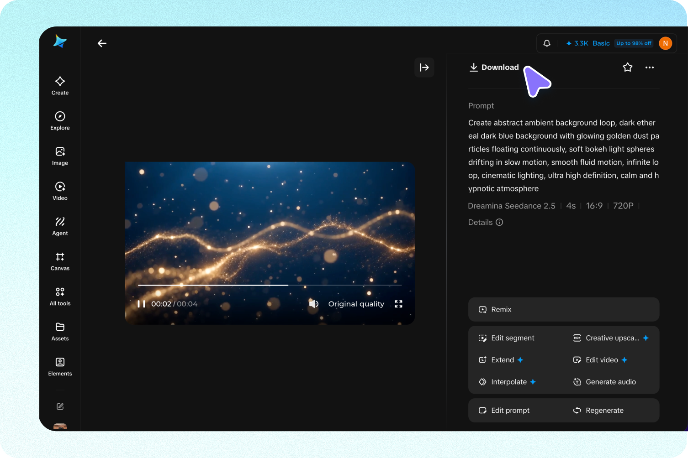Click the edit note icon below Elements
The image size is (688, 458).
pos(60,406)
